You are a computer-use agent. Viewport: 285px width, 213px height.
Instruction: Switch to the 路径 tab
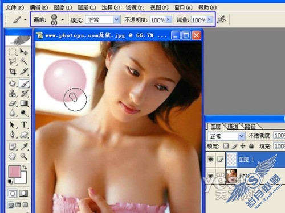(250, 126)
